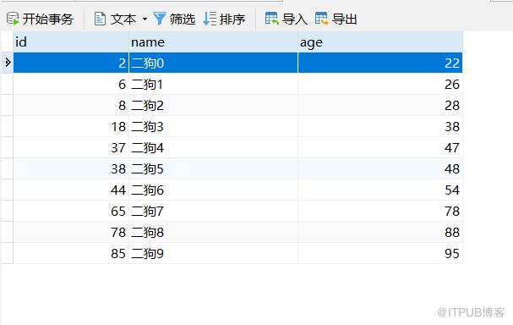Image resolution: width=513 pixels, height=325 pixels.
Task: Select the age cell 95
Action: (380, 253)
